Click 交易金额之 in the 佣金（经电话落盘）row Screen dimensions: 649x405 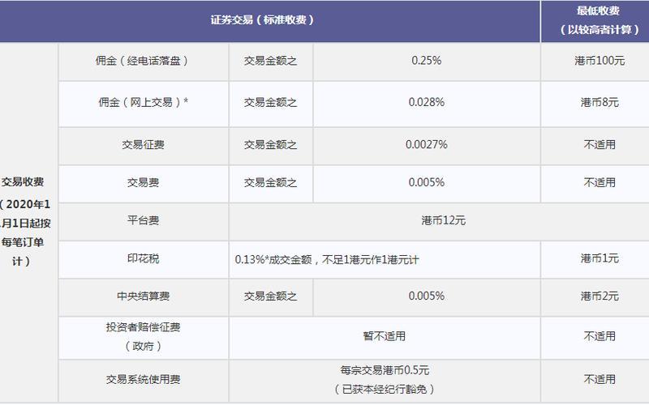[x=270, y=61]
